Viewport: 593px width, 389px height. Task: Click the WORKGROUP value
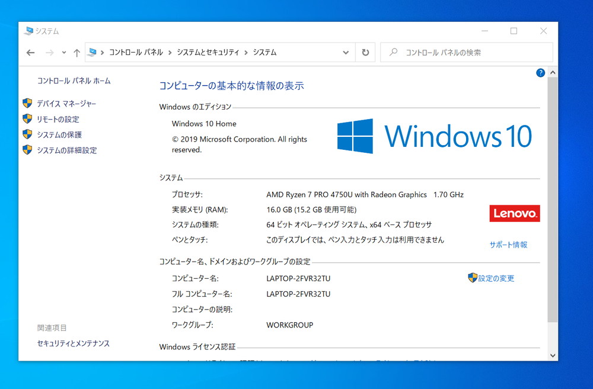point(290,325)
